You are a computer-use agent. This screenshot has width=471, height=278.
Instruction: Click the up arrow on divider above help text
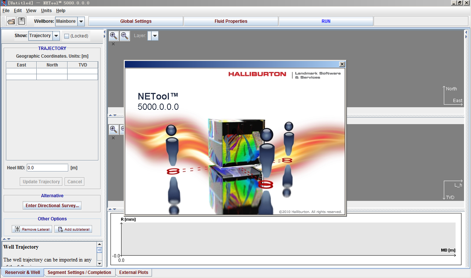pos(4,239)
